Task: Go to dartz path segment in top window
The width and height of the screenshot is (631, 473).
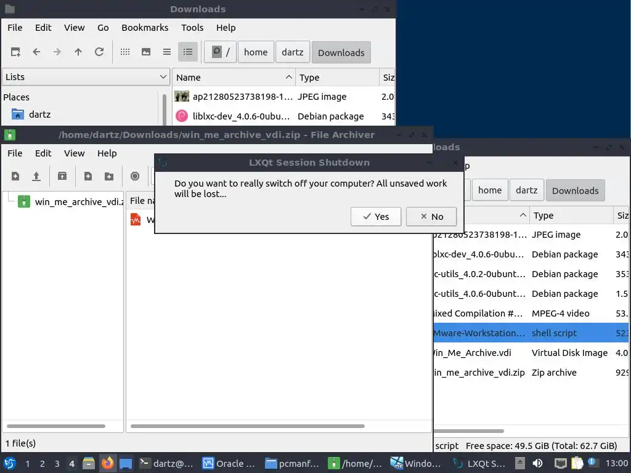Action: (x=293, y=52)
